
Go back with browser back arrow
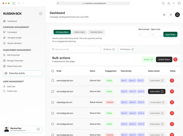coord(19,3)
